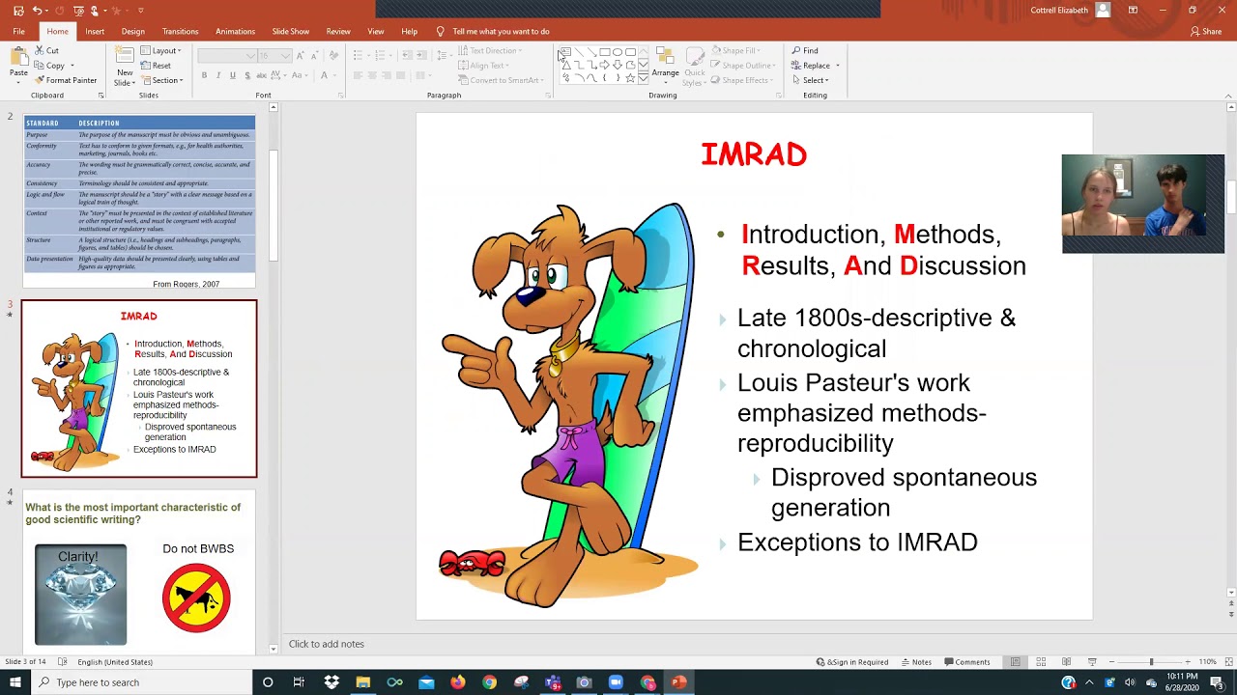Click the zoom out minus button
Image resolution: width=1237 pixels, height=695 pixels.
click(x=1111, y=662)
